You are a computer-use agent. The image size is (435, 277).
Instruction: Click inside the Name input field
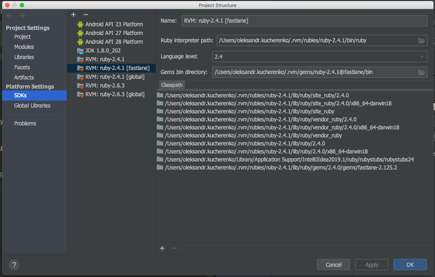[292, 21]
